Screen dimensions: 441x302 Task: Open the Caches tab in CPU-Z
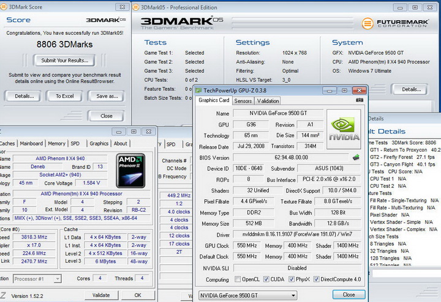(x=7, y=144)
